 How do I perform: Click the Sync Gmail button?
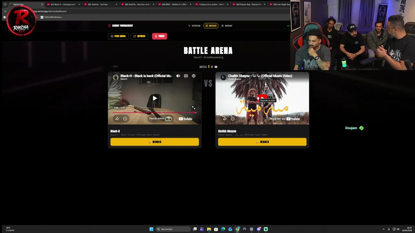pyautogui.click(x=118, y=36)
